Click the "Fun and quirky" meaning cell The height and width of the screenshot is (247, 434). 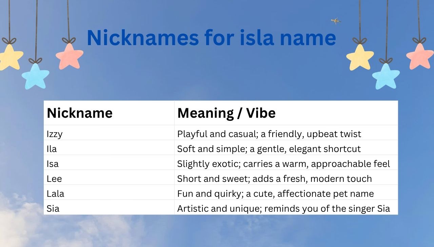coord(275,194)
